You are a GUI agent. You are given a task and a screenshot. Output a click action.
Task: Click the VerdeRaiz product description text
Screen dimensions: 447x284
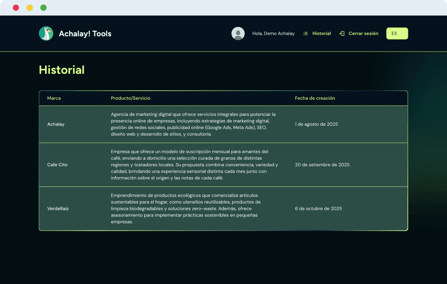(186, 209)
